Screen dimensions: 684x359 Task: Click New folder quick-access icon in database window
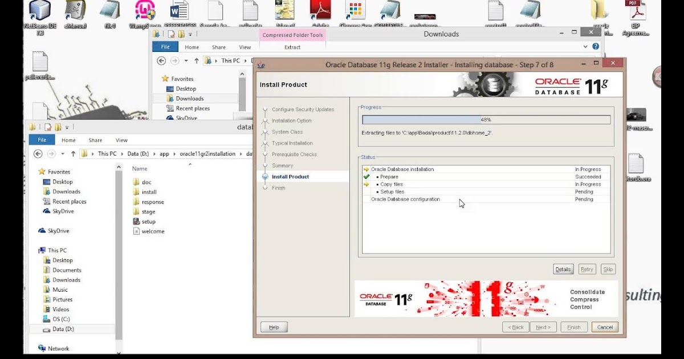[x=58, y=127]
